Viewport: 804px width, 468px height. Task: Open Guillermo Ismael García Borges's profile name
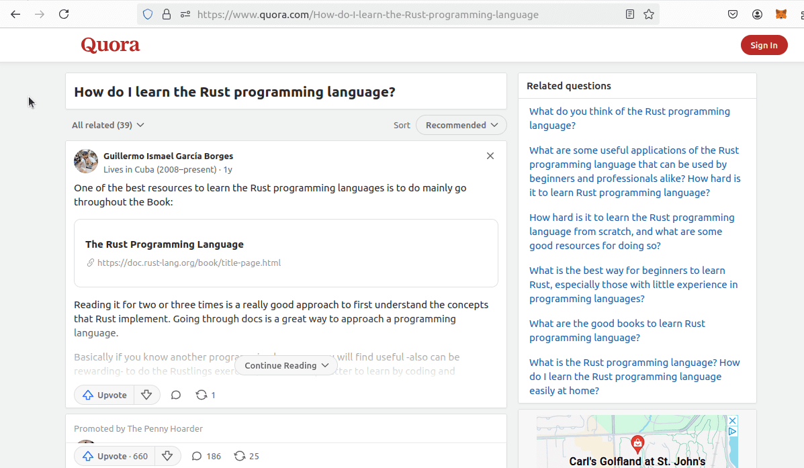pos(168,156)
